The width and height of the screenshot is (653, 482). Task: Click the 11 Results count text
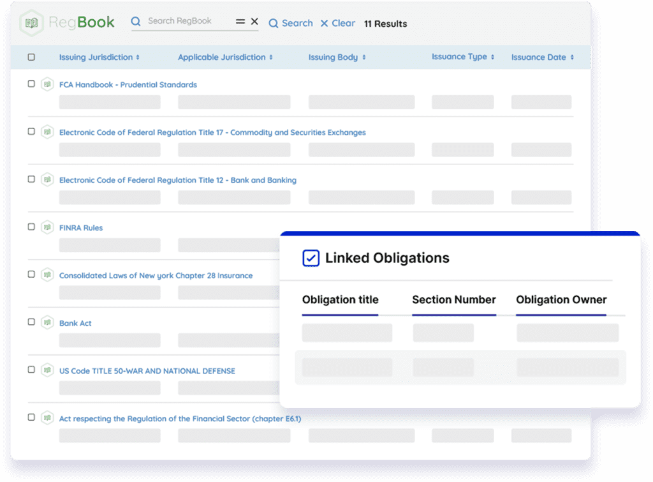(x=385, y=24)
